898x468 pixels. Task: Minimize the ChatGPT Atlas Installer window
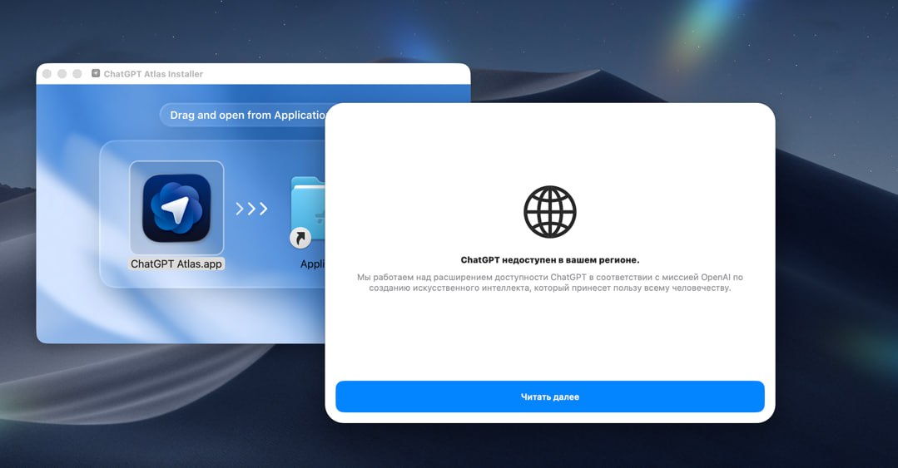[62, 74]
